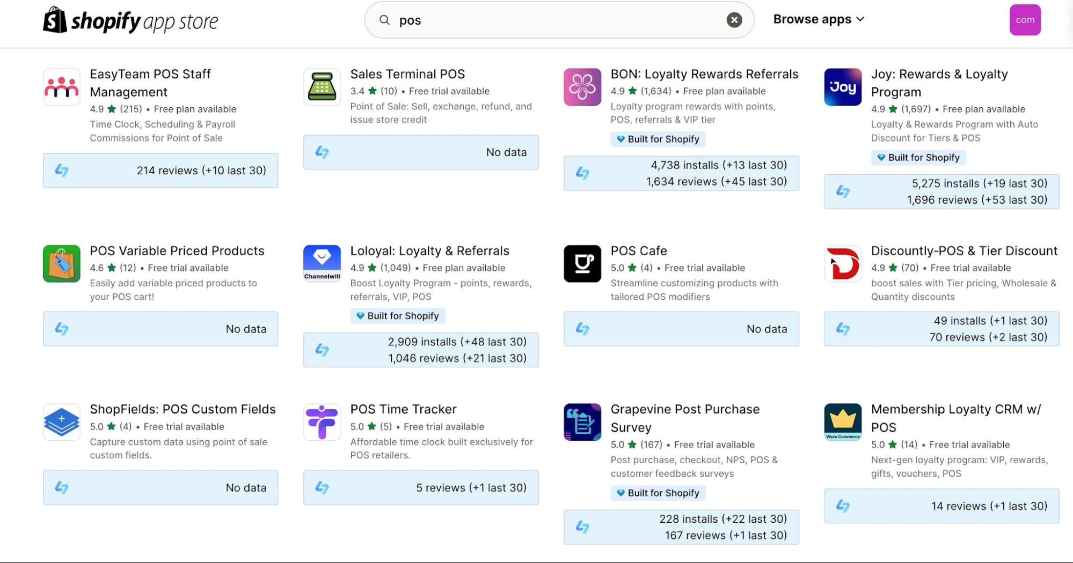The height and width of the screenshot is (563, 1073).
Task: Open Joy: Rewards & Loyalty Program title
Action: coord(939,83)
